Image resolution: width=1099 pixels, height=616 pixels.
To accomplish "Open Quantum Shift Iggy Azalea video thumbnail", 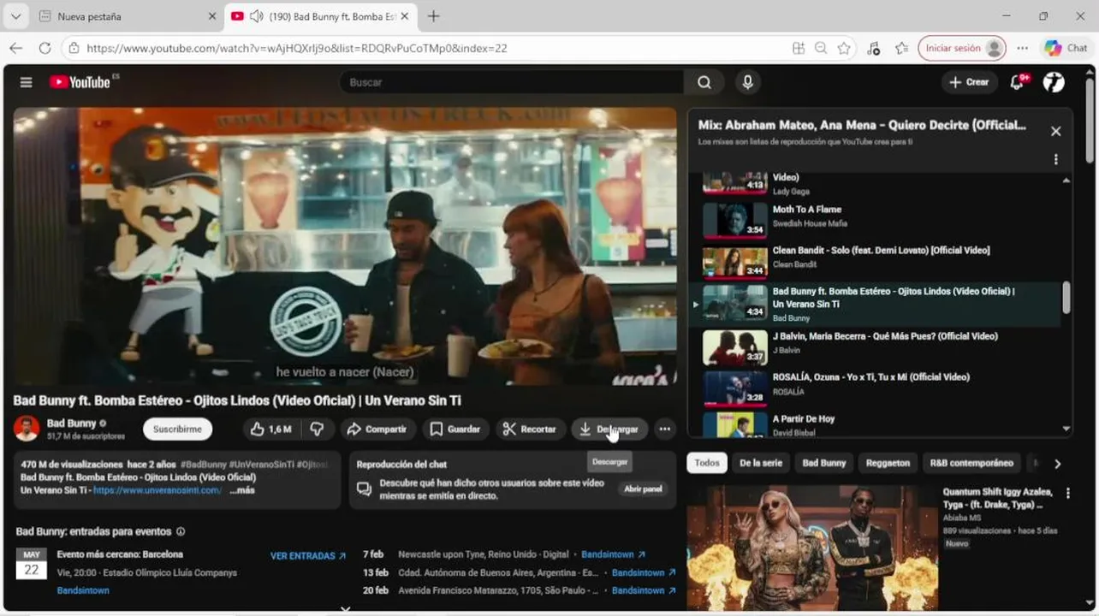I will 812,548.
